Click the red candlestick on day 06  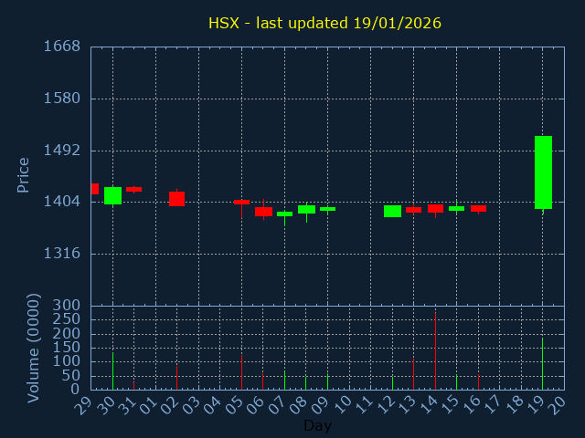(x=263, y=212)
